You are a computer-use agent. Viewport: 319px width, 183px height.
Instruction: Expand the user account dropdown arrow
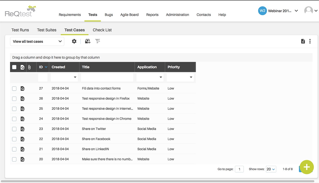pos(316,11)
